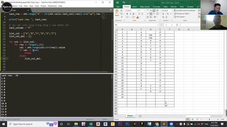The width and height of the screenshot is (227, 127).
Task: Click the taskbar search box
Action: click(x=32, y=124)
